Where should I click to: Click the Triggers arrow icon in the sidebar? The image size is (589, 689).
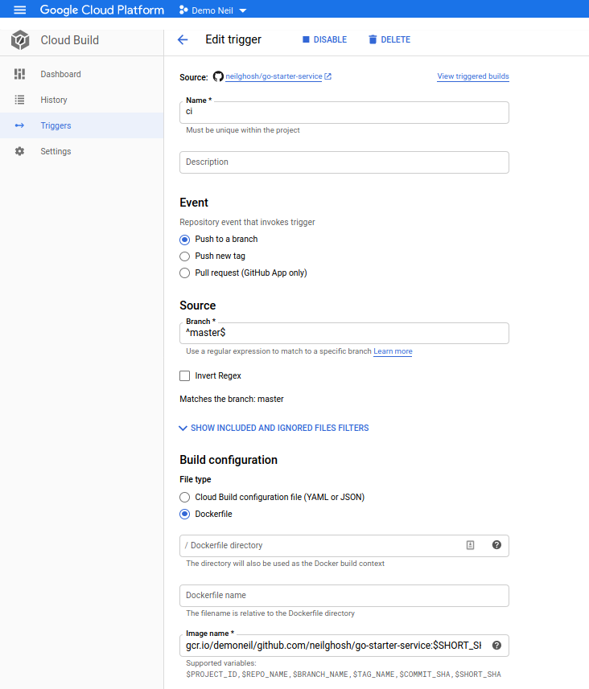click(19, 125)
